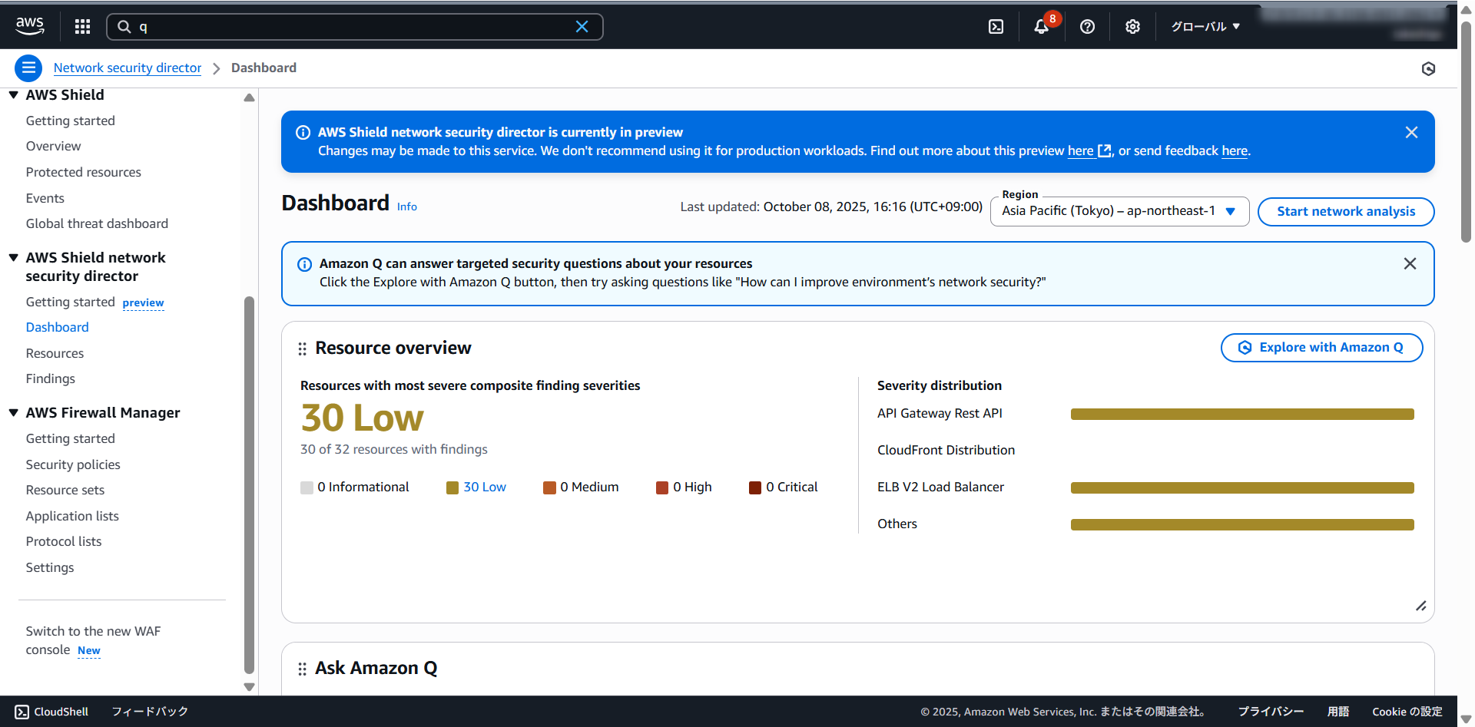Open the help question mark menu
1475x727 pixels.
(x=1087, y=27)
